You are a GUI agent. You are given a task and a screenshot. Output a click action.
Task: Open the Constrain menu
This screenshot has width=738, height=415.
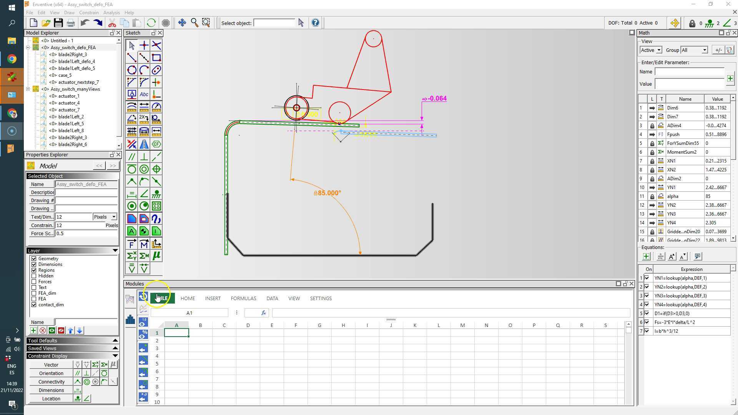pos(89,13)
